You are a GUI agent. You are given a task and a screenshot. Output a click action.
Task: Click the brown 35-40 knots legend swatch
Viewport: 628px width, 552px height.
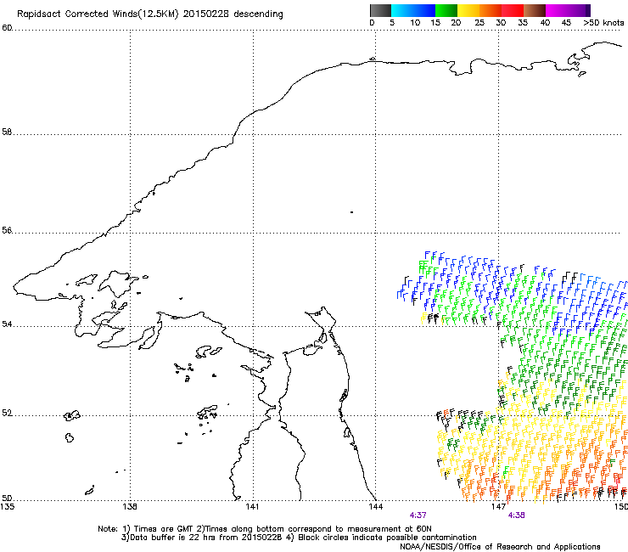(535, 10)
